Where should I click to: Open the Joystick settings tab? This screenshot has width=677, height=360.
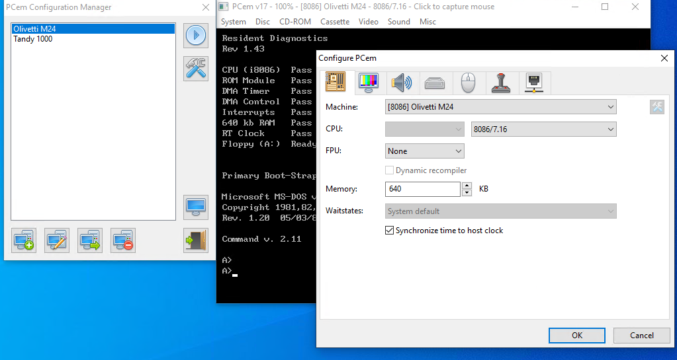tap(502, 83)
